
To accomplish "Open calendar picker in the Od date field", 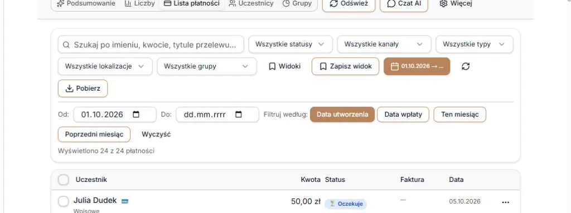I will [136, 115].
